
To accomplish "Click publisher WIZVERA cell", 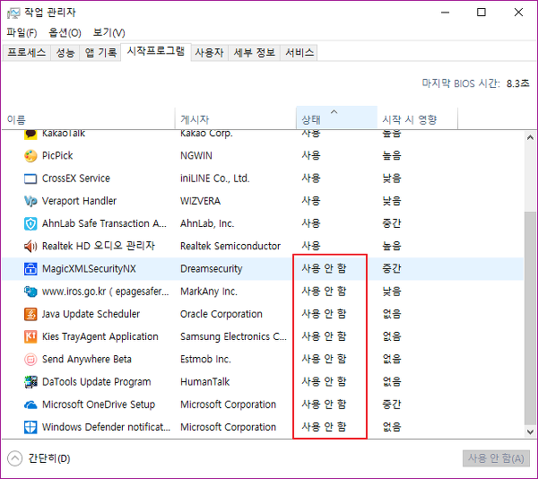I will [200, 201].
